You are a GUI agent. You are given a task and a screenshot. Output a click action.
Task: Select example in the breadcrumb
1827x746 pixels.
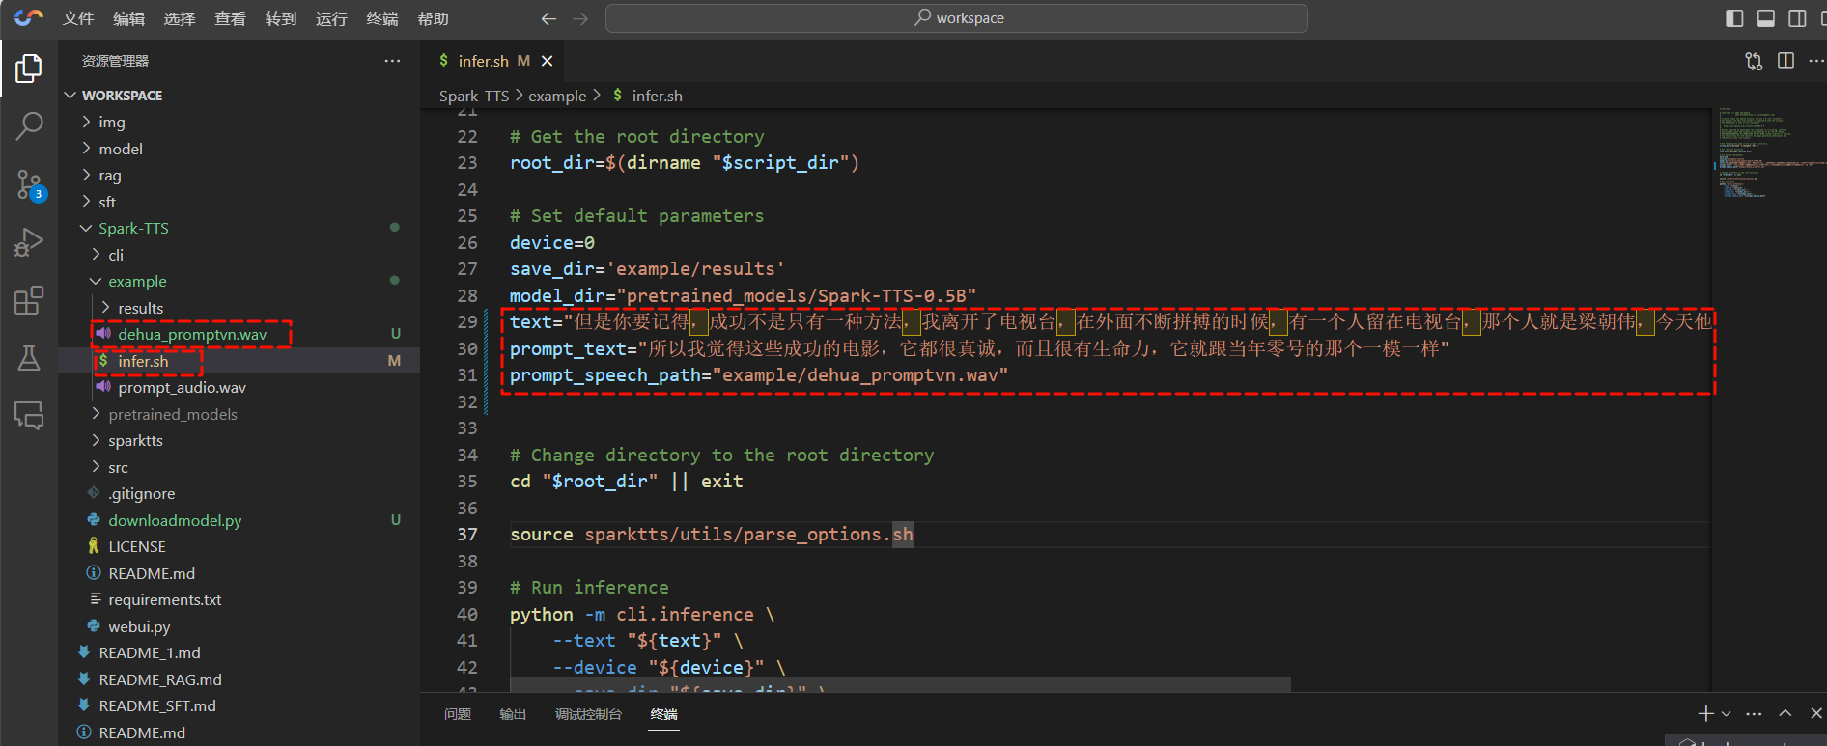[x=557, y=96]
